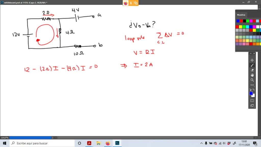This screenshot has width=261, height=147.
Task: Open the notification action center
Action: (x=255, y=143)
